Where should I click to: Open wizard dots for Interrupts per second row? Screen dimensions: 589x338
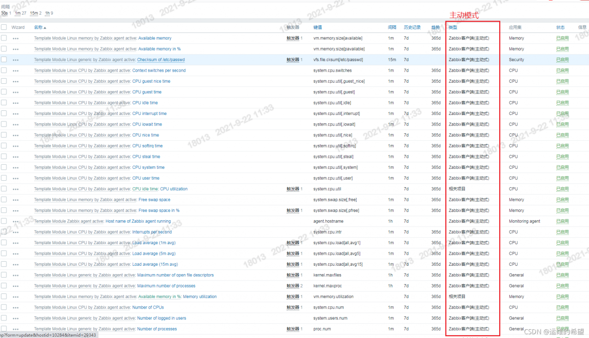(16, 232)
